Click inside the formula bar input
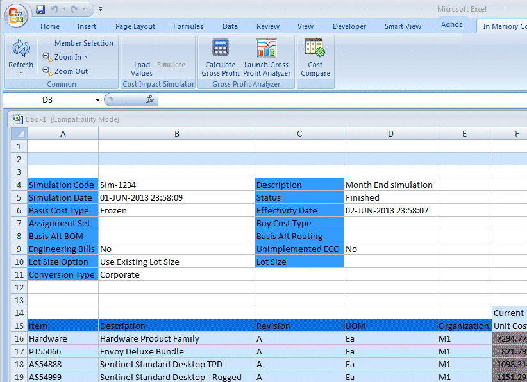Viewport: 527px width, 382px height. [x=340, y=100]
